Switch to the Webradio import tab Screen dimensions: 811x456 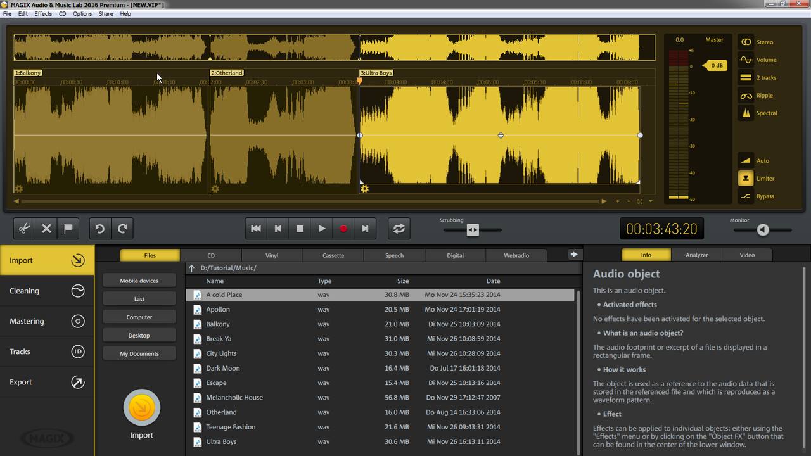tap(516, 255)
